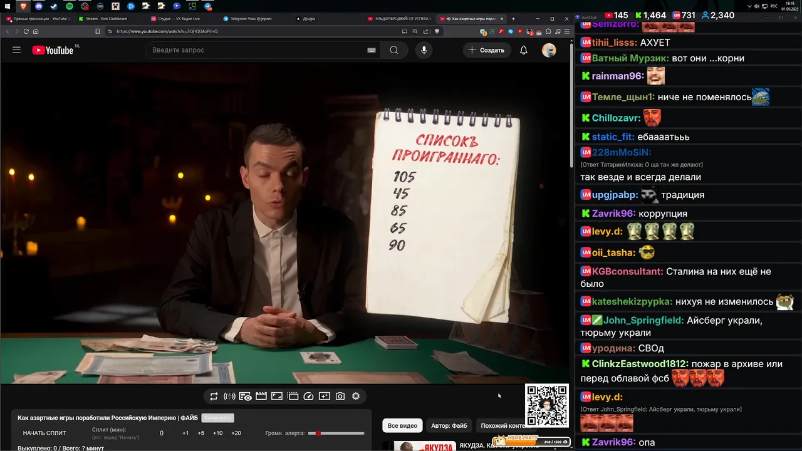Bookmark page with the bookmark icon

click(x=97, y=31)
